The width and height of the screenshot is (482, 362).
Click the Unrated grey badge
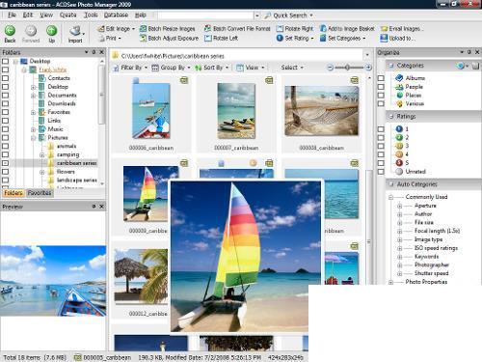click(x=399, y=172)
